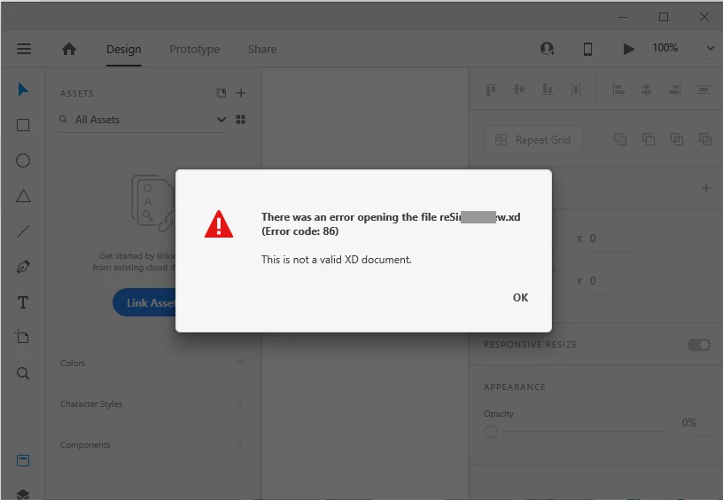Select the Text tool
The width and height of the screenshot is (723, 500).
point(23,302)
